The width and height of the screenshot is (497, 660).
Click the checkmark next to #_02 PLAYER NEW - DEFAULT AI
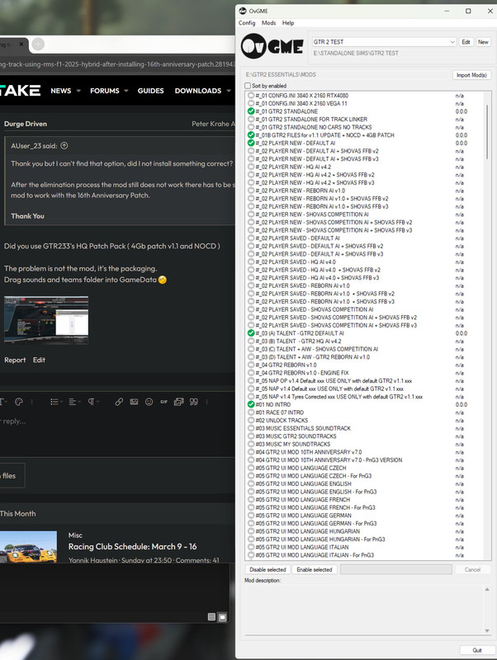pyautogui.click(x=251, y=143)
